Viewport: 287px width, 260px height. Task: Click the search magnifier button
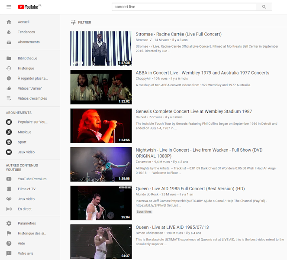(264, 7)
